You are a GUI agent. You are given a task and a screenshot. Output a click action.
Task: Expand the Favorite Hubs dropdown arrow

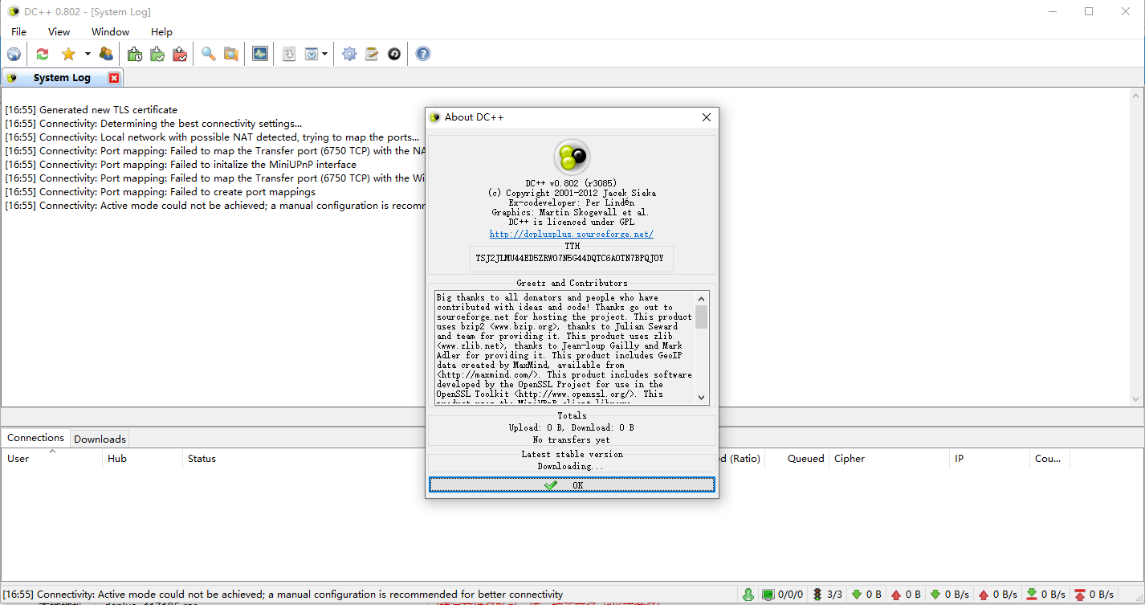88,54
